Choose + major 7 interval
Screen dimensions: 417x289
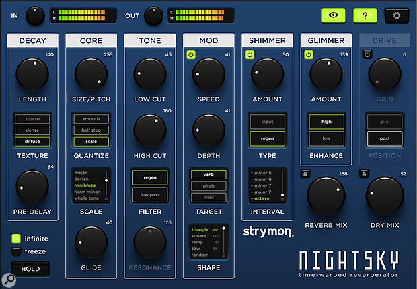(x=261, y=192)
